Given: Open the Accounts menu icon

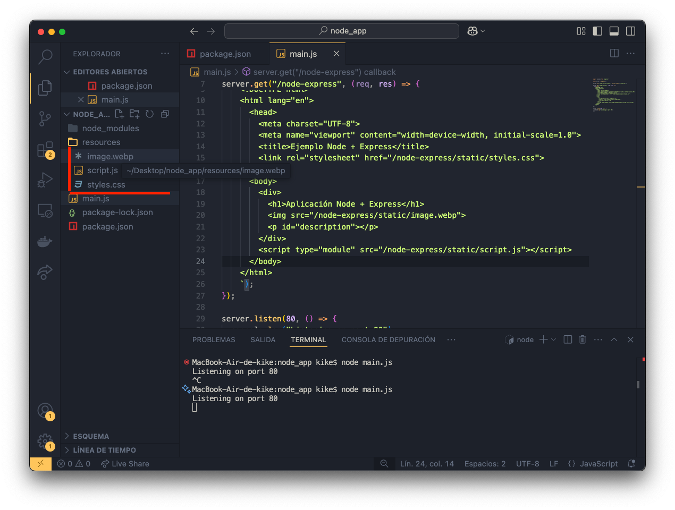Looking at the screenshot, I should (45, 411).
